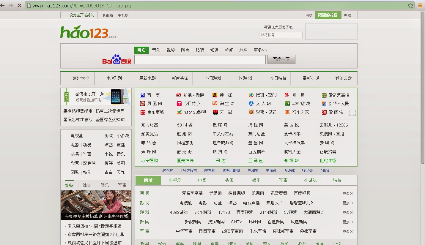This screenshot has height=245, width=425.
Task: Click the 百度一下 search button
Action: click(281, 59)
